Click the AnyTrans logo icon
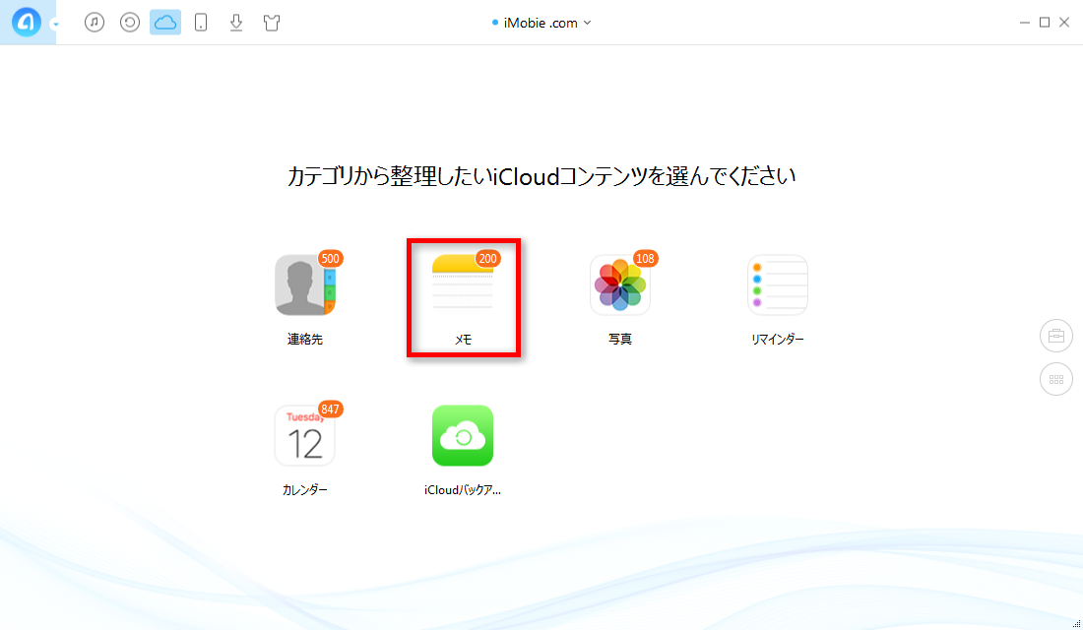The width and height of the screenshot is (1083, 630). coord(27,23)
